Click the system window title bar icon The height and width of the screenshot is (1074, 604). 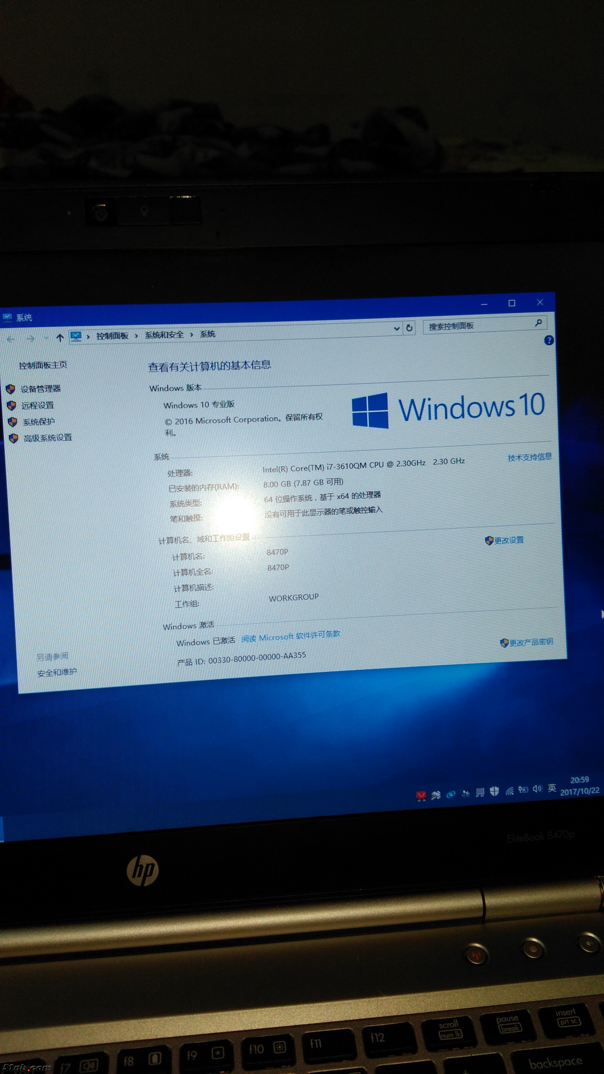click(8, 318)
